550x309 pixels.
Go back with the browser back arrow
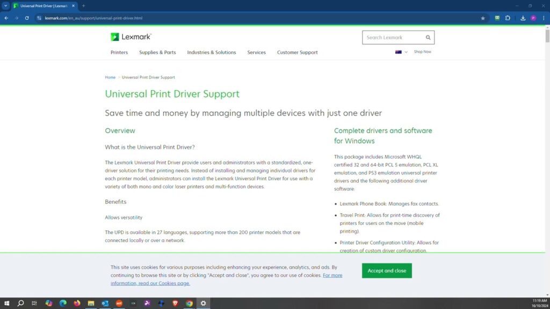point(6,18)
